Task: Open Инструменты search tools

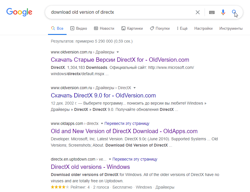Action: pos(231,28)
